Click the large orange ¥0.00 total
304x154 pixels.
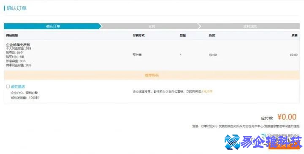[287, 117]
